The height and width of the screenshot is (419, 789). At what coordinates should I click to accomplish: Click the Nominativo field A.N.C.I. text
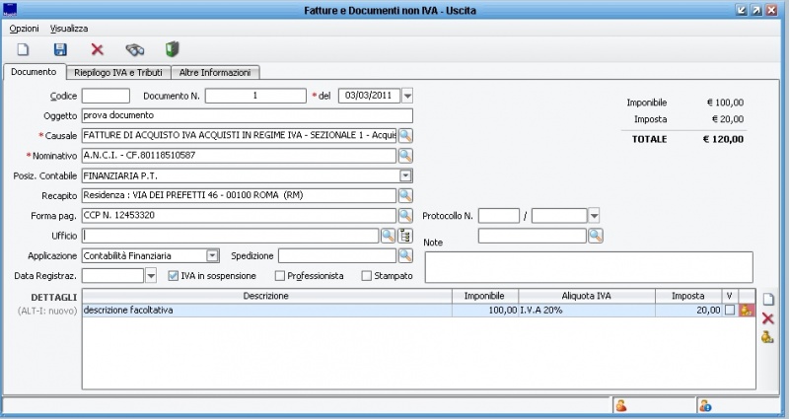(x=239, y=156)
